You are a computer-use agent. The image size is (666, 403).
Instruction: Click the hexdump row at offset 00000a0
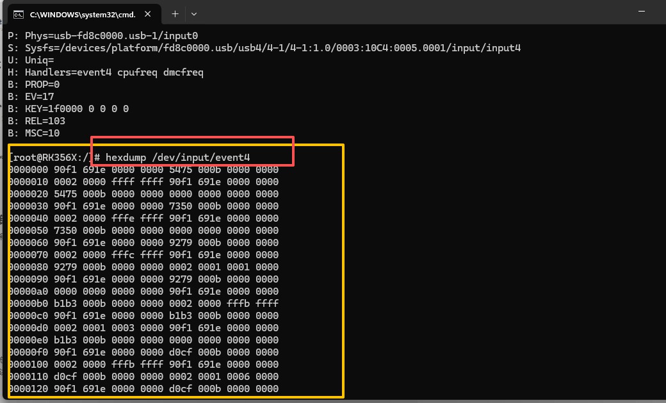[143, 291]
